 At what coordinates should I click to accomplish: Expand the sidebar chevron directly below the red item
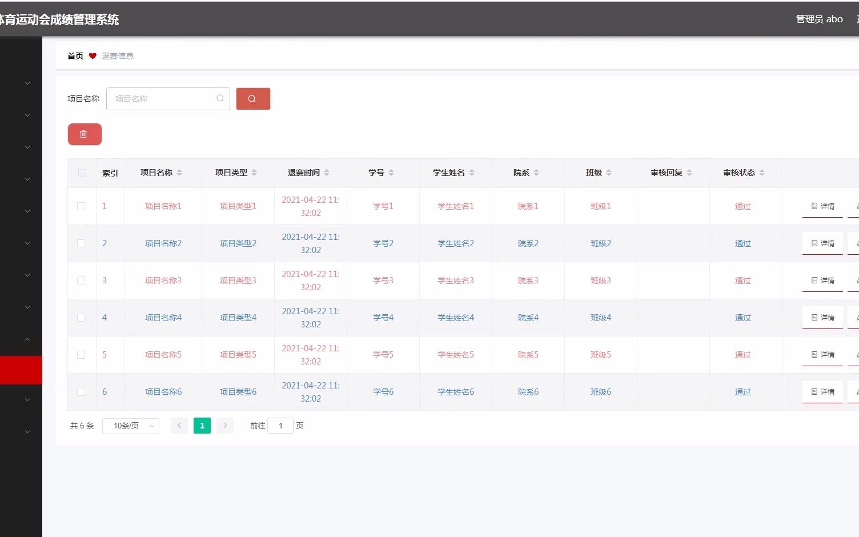point(27,400)
